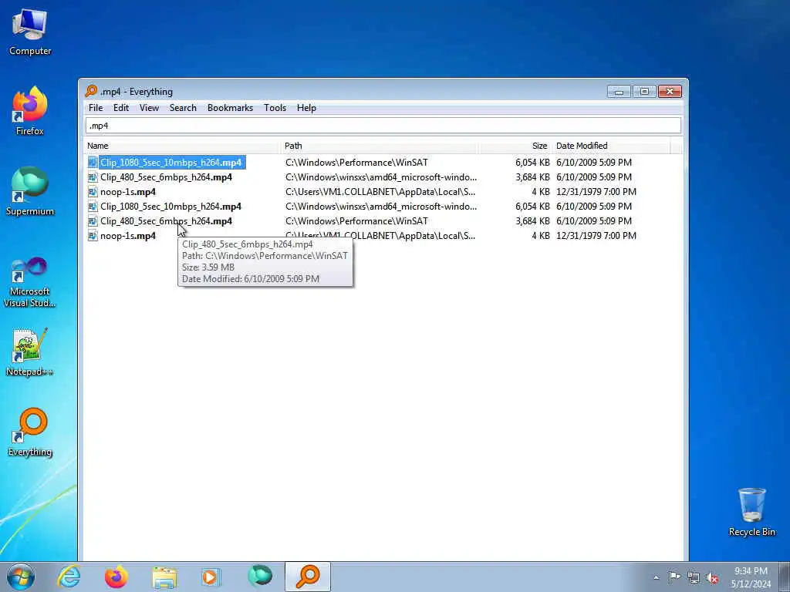Click file icon of first noop-1s.mp4 row
Image resolution: width=790 pixels, height=592 pixels.
(x=93, y=192)
